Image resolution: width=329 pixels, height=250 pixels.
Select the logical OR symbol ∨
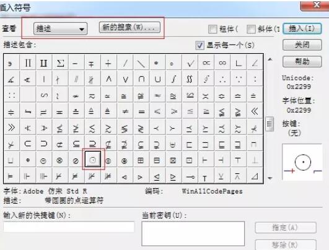coord(125,79)
